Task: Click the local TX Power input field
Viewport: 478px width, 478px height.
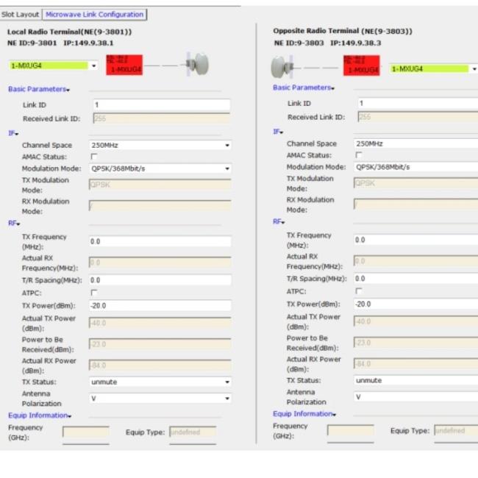Action: (x=160, y=304)
